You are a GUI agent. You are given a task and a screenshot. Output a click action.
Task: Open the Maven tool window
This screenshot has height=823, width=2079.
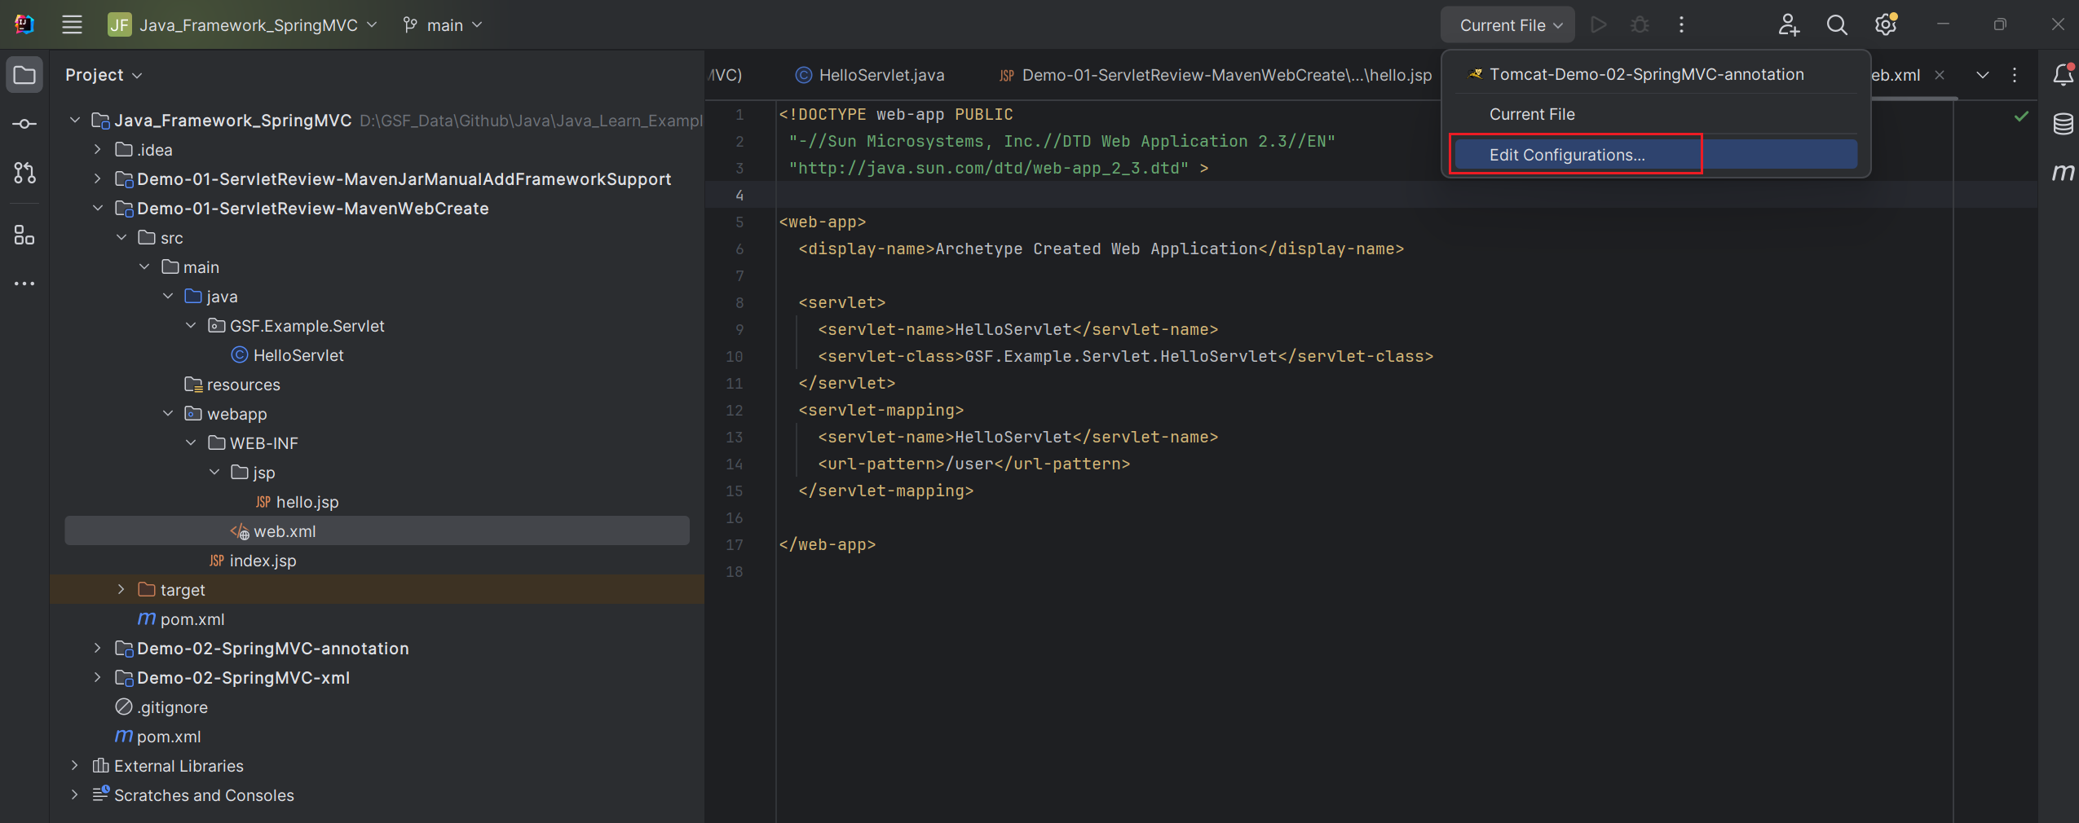[2063, 172]
